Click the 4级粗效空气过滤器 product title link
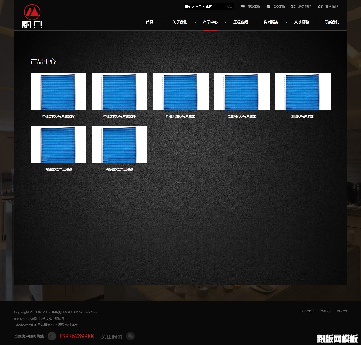 click(x=119, y=169)
